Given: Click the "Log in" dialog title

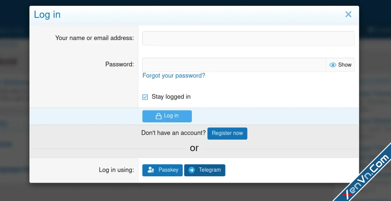Looking at the screenshot, I should (47, 14).
